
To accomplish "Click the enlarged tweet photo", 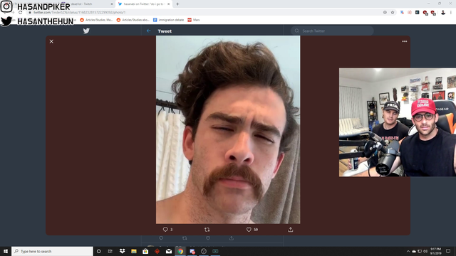I will click(228, 129).
